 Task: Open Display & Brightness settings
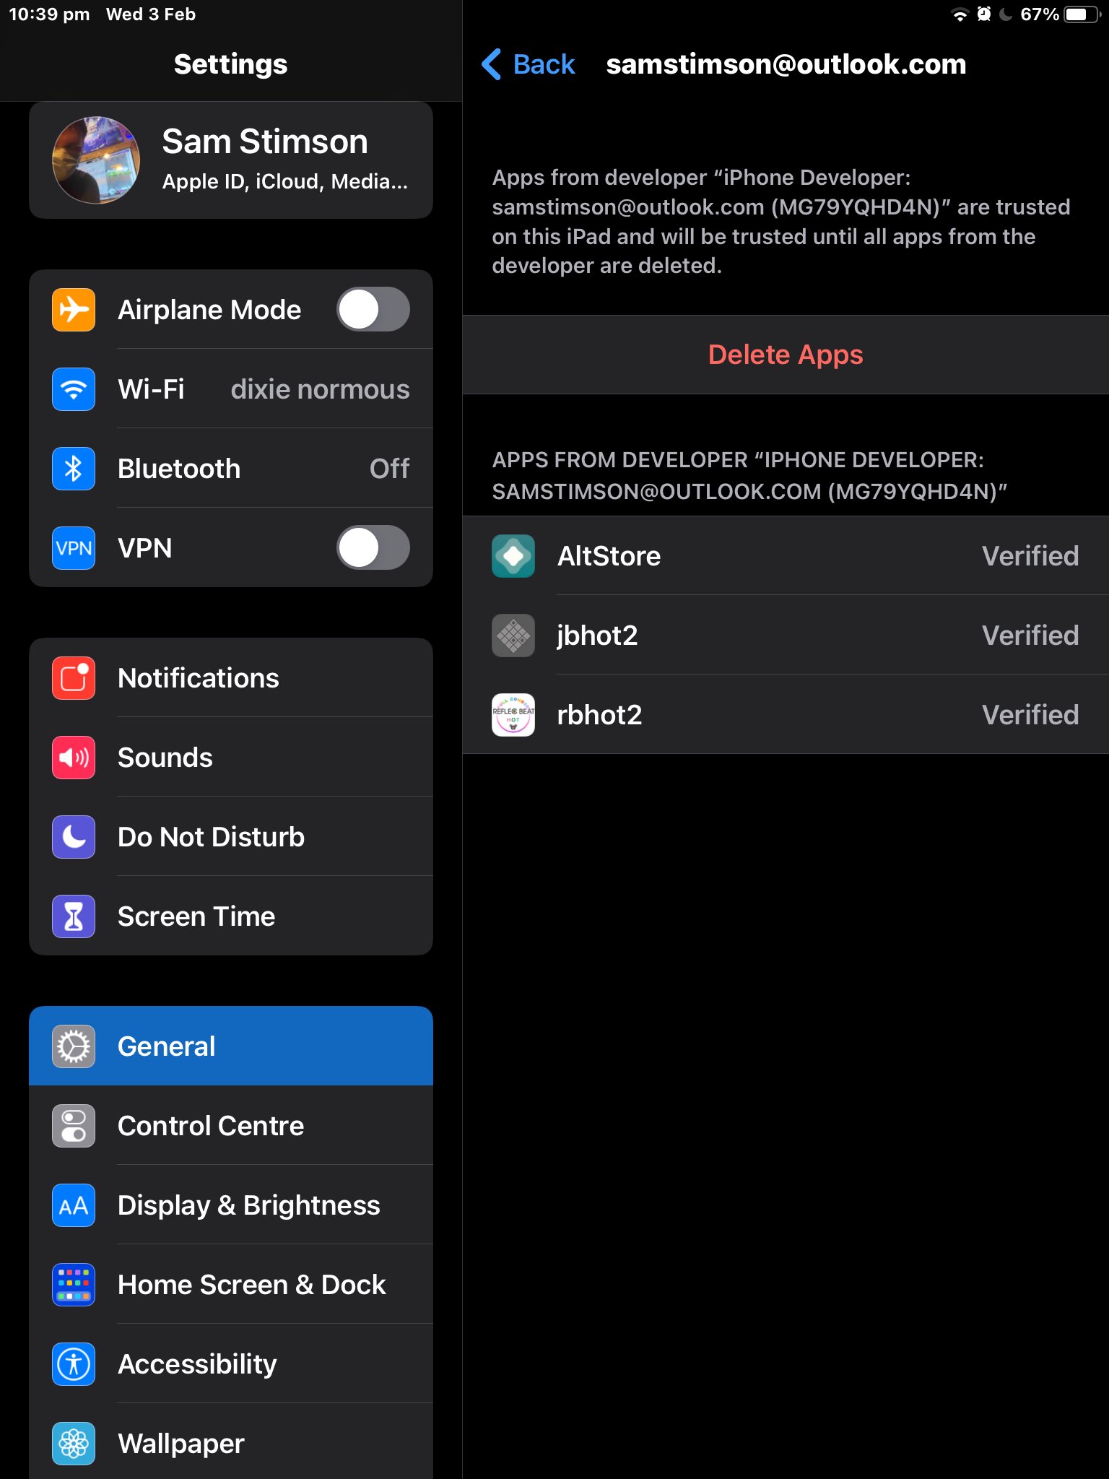tap(231, 1205)
